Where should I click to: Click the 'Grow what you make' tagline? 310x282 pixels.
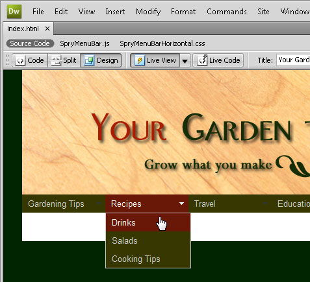pyautogui.click(x=208, y=165)
